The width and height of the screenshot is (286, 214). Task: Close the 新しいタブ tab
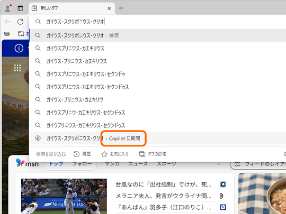[109, 8]
